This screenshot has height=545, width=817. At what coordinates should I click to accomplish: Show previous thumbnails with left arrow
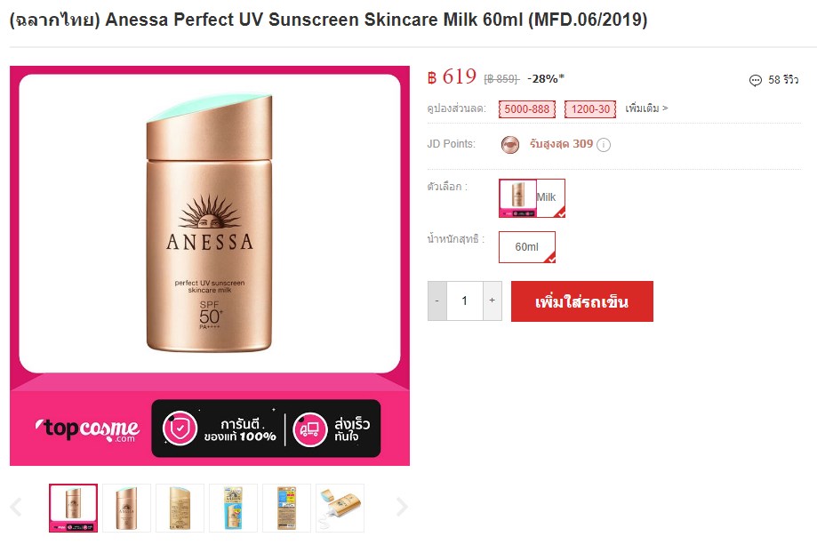tap(16, 507)
